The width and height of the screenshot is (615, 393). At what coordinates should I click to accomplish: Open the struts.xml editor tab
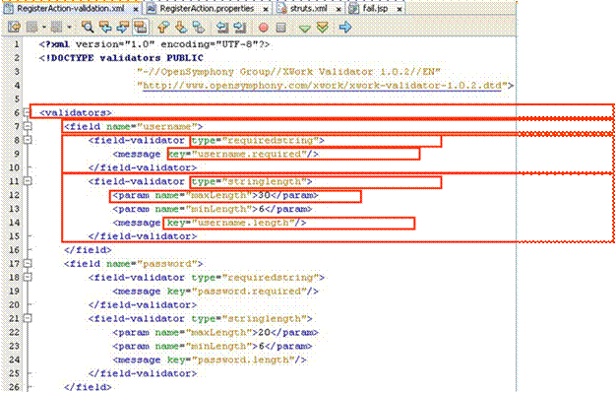coord(308,8)
